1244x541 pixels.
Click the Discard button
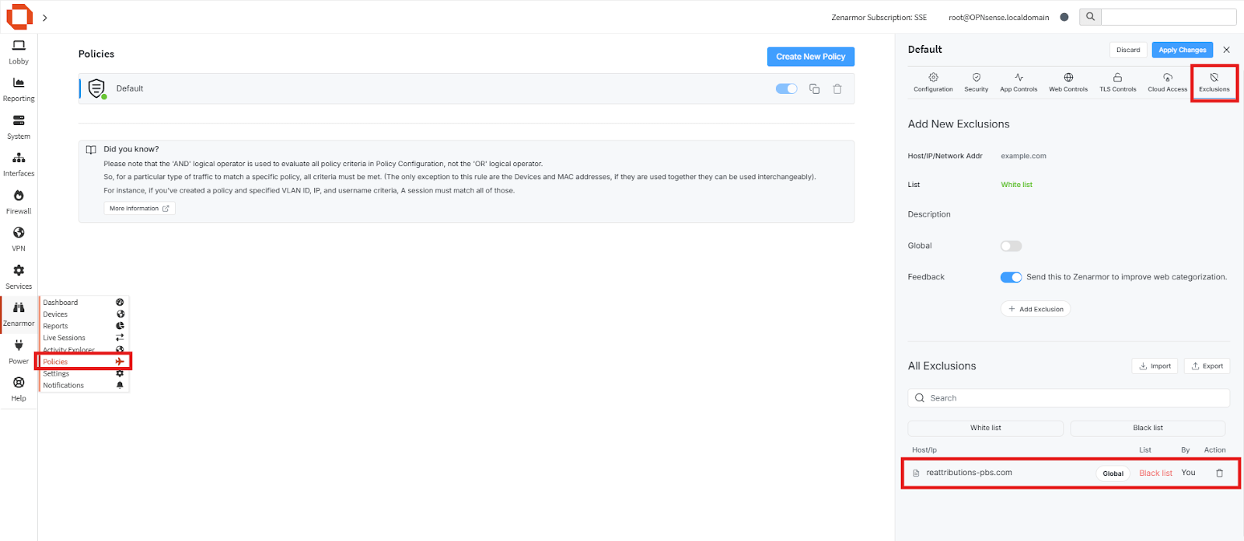coord(1128,50)
